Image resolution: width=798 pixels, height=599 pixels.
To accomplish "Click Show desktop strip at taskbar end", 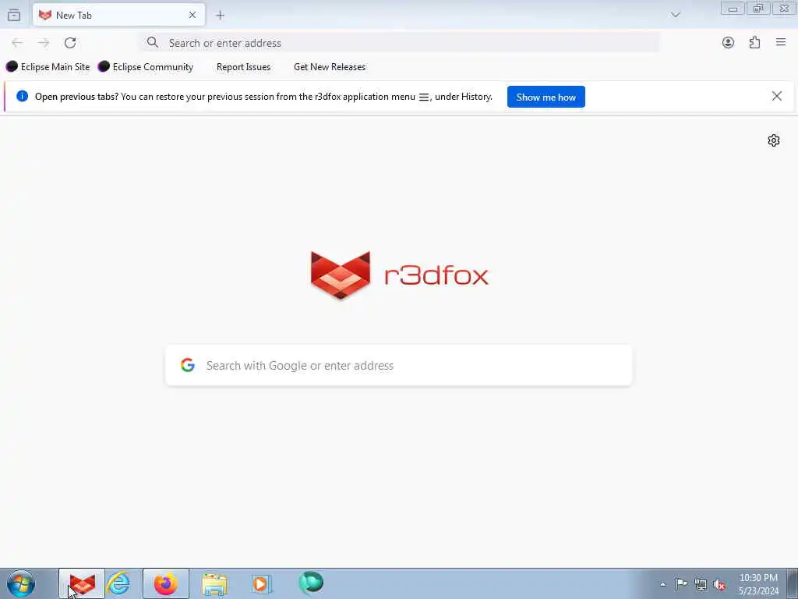I will pyautogui.click(x=793, y=583).
